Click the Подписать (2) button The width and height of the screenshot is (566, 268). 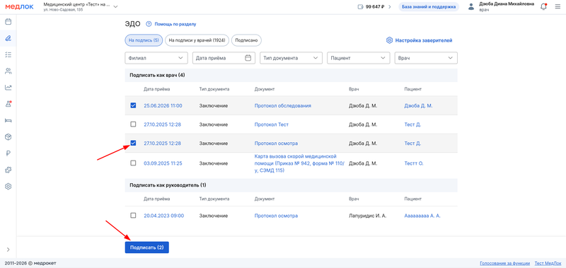(x=147, y=247)
